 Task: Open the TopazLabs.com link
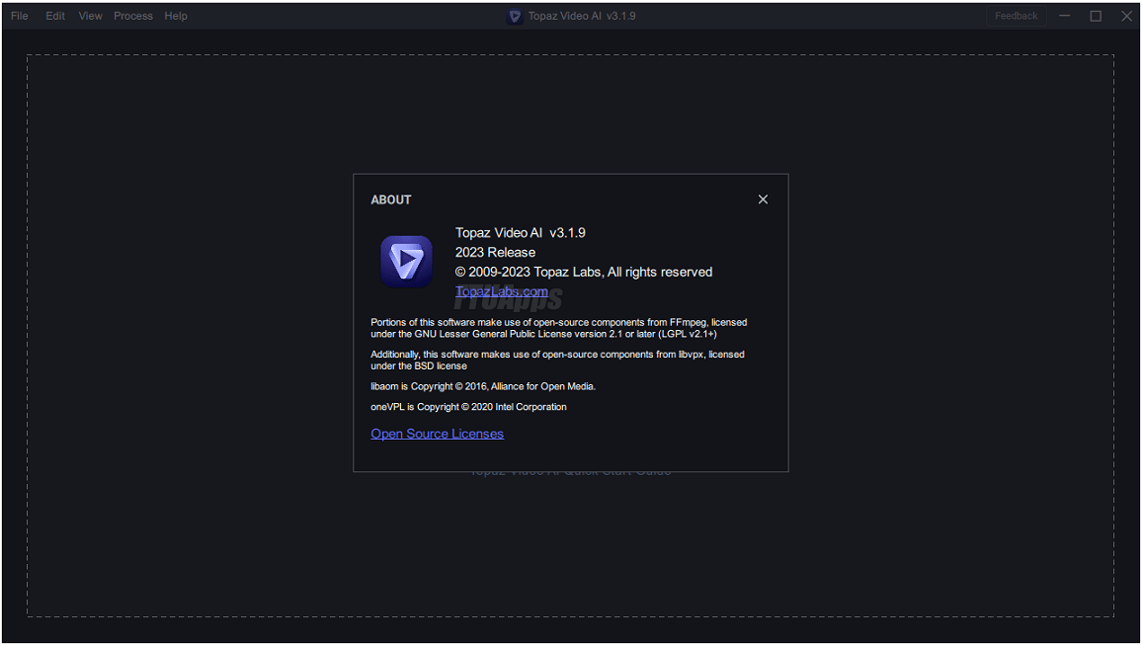[501, 291]
